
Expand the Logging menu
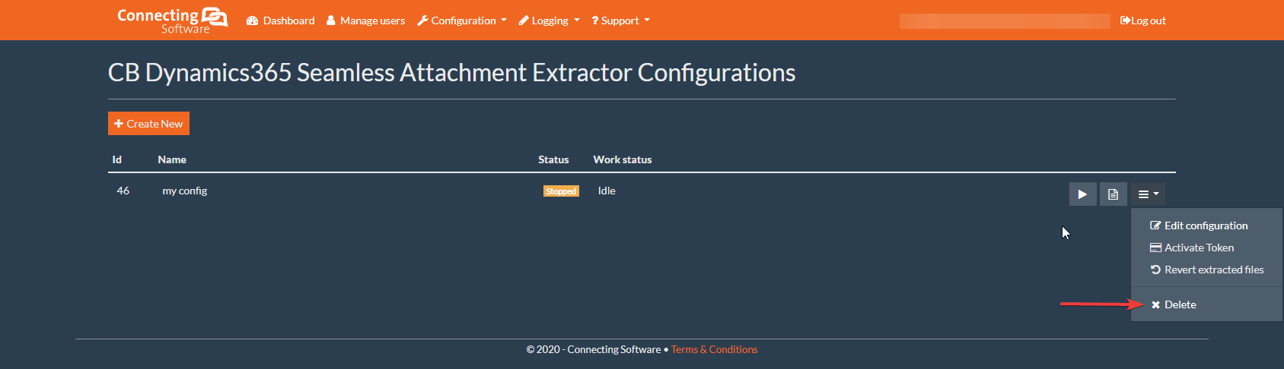[x=549, y=20]
